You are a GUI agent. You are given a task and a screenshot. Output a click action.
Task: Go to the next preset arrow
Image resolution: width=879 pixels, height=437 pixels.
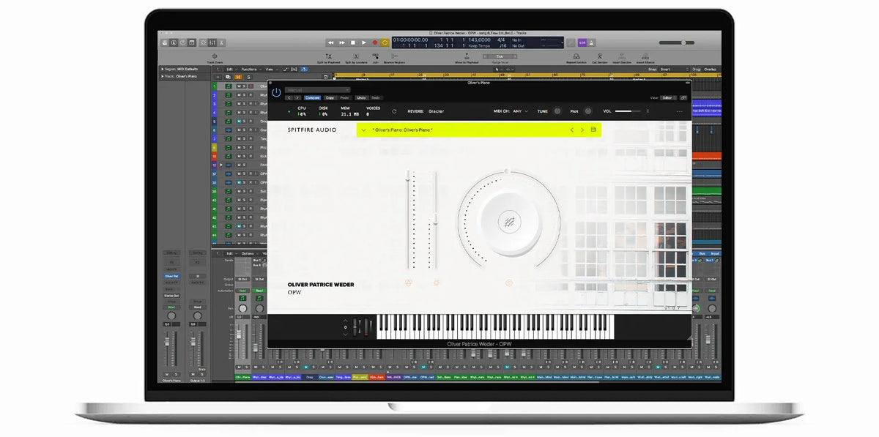(x=582, y=130)
